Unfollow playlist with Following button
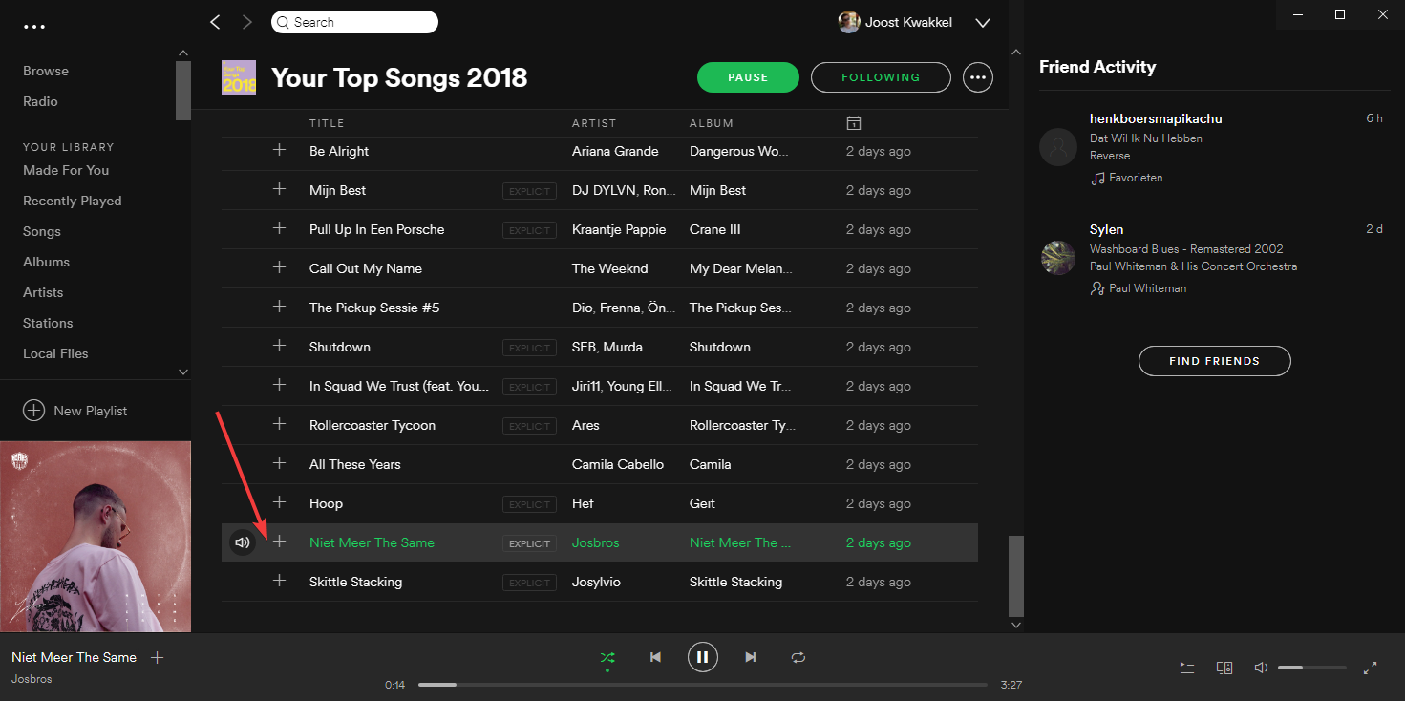1405x701 pixels. coord(881,77)
